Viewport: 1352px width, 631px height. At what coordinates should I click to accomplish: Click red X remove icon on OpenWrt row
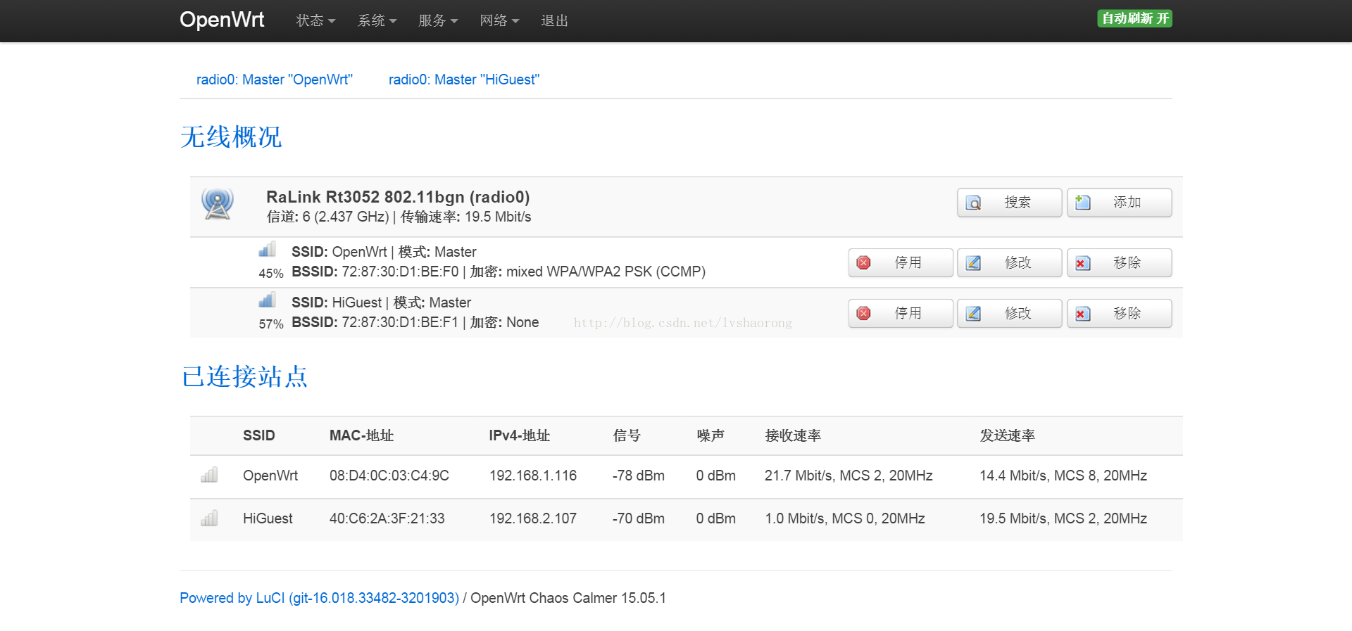(x=1083, y=263)
